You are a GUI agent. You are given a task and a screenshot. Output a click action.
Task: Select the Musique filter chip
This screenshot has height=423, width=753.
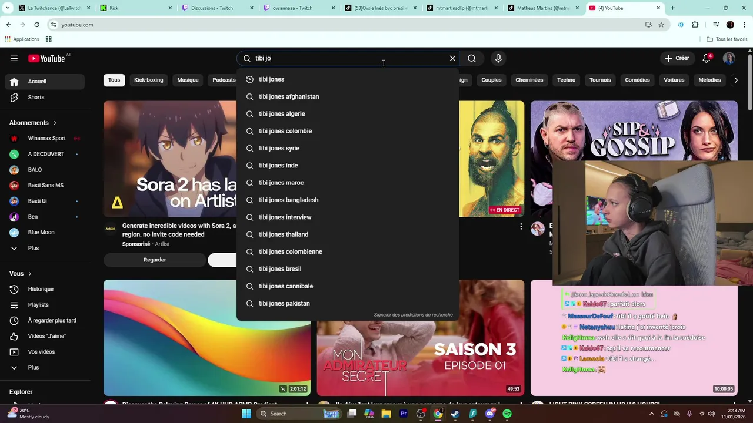click(x=188, y=80)
